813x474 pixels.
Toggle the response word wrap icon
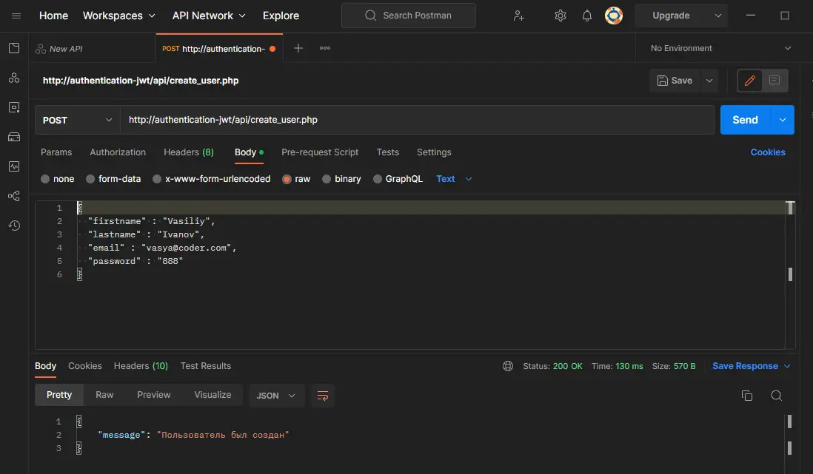[x=323, y=396]
